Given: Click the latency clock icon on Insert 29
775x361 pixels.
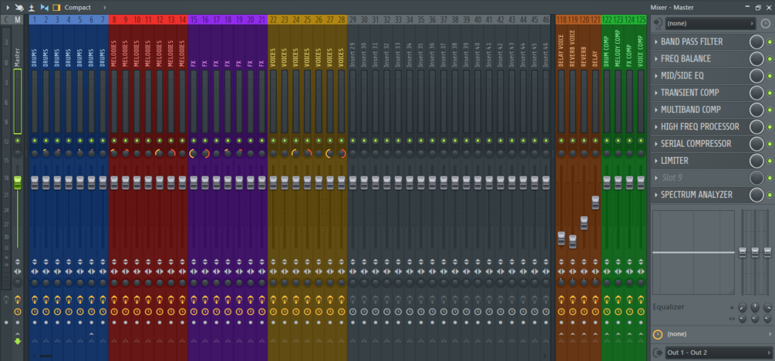Looking at the screenshot, I should pyautogui.click(x=352, y=312).
